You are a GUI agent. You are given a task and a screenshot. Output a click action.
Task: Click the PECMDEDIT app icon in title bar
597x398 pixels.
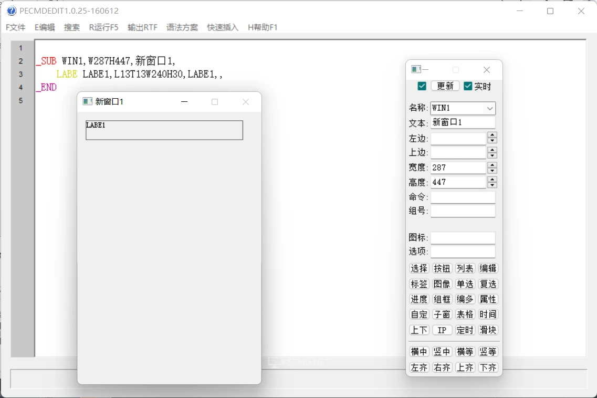(x=12, y=11)
